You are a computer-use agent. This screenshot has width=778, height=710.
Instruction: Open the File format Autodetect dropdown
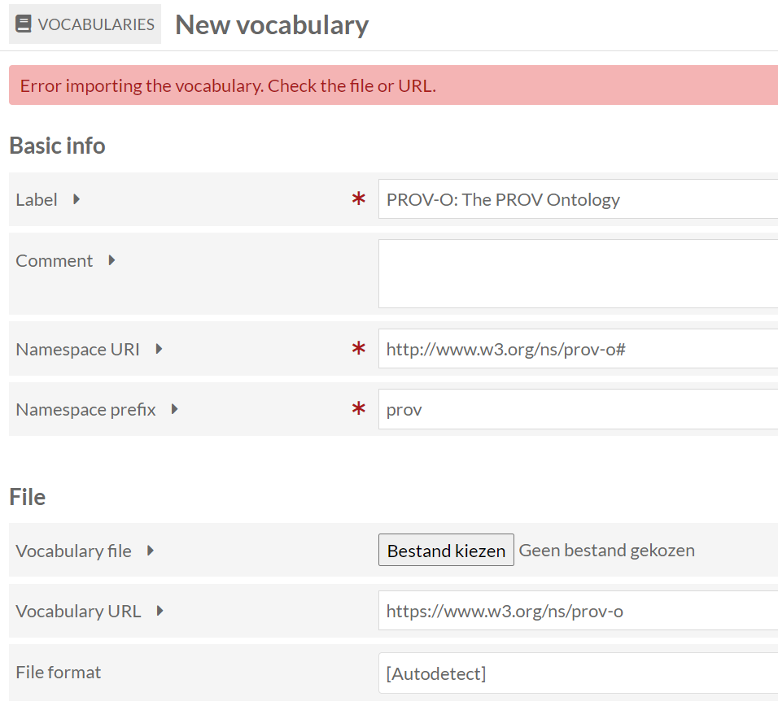578,673
